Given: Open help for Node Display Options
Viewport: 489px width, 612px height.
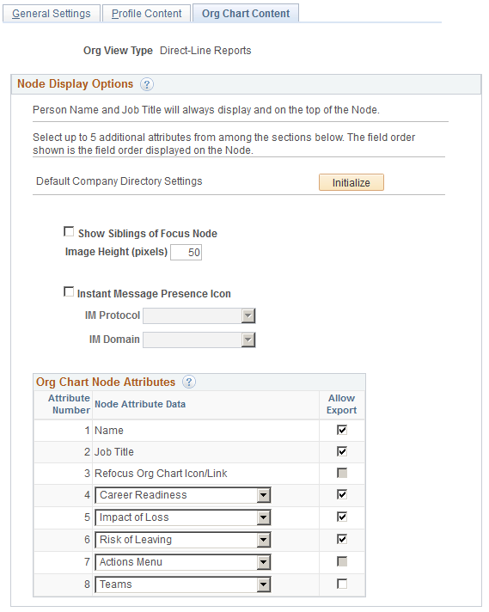Looking at the screenshot, I should click(147, 84).
